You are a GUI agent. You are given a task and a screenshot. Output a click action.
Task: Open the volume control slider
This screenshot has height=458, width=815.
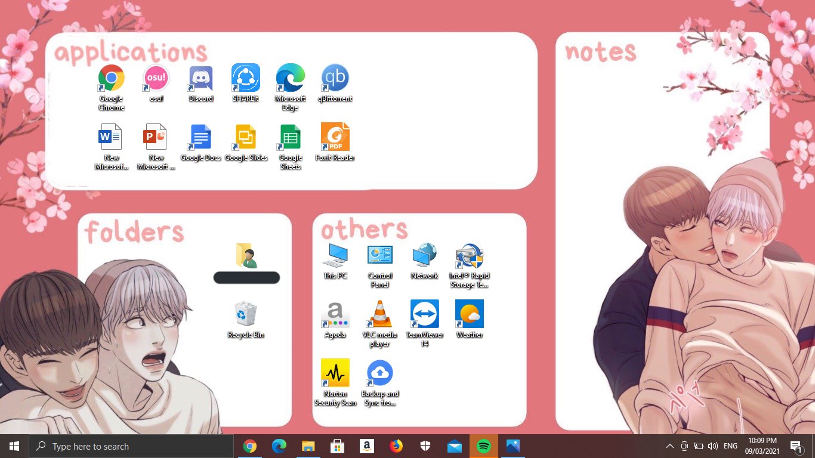click(x=712, y=445)
